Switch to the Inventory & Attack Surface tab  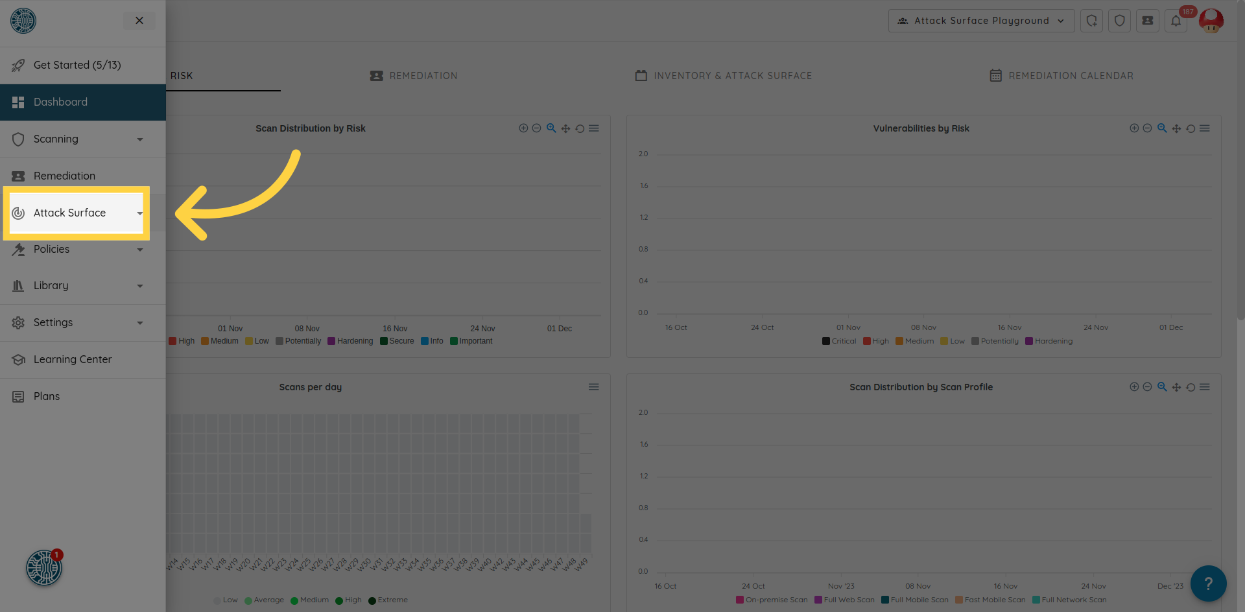click(x=724, y=76)
